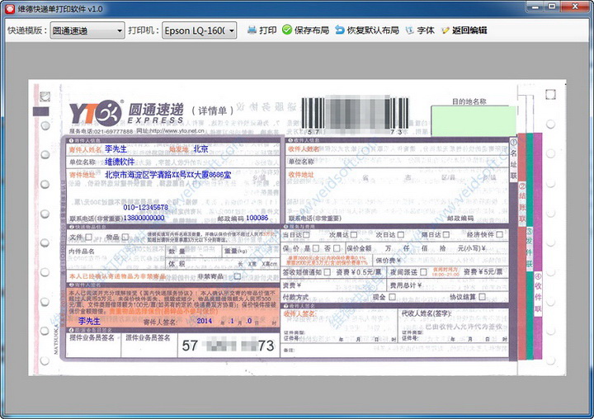Screen dimensions: 594x419
Task: Select company name field 维德软件
Action: tap(120, 162)
